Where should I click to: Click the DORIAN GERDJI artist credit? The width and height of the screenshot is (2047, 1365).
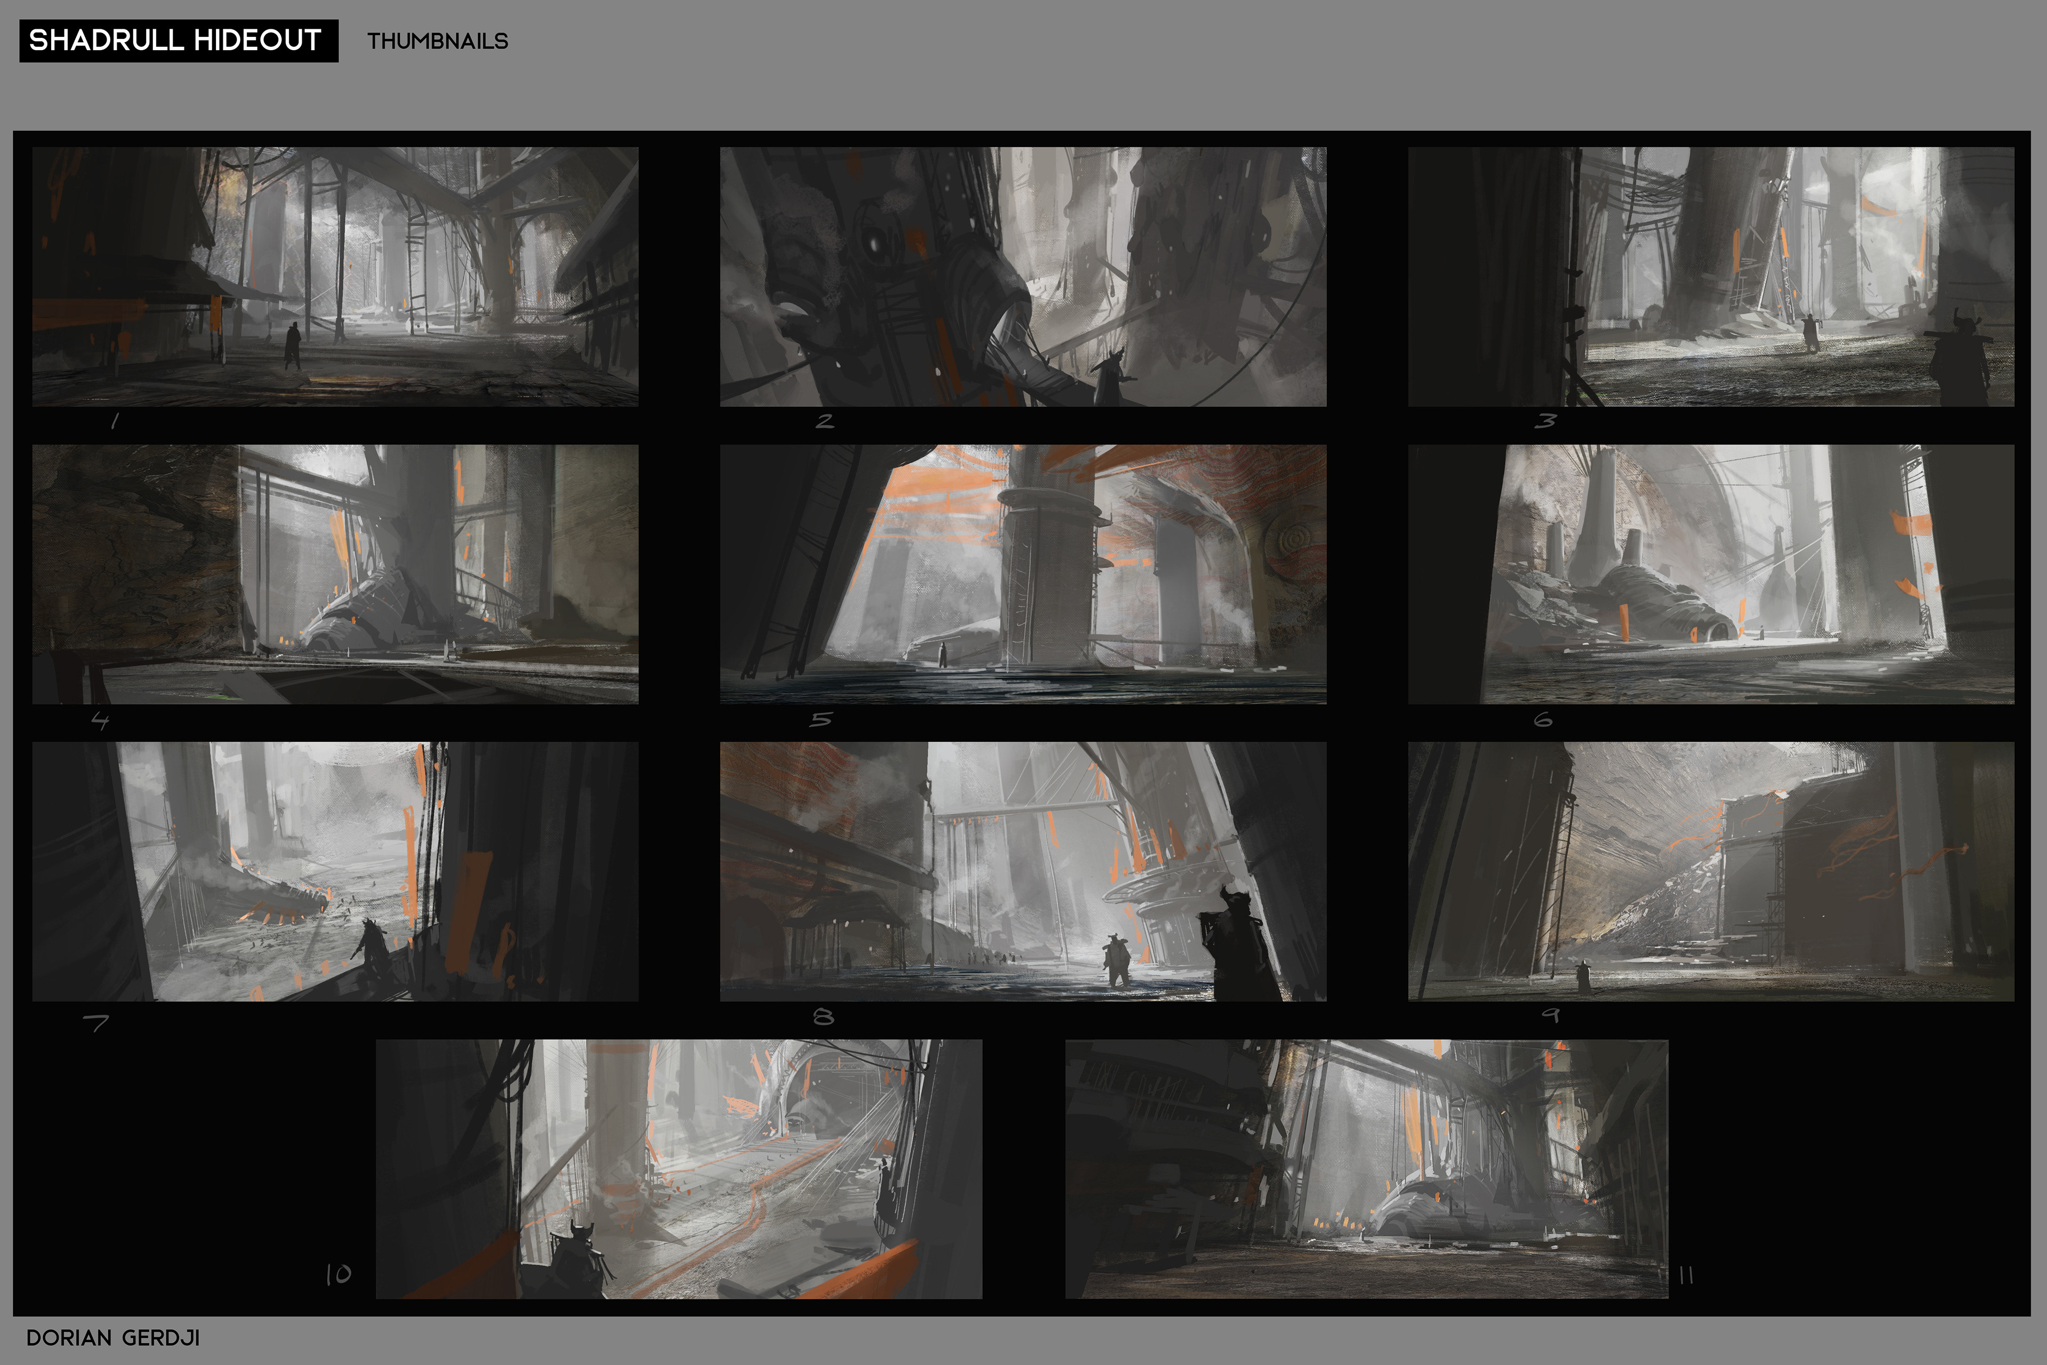point(113,1338)
